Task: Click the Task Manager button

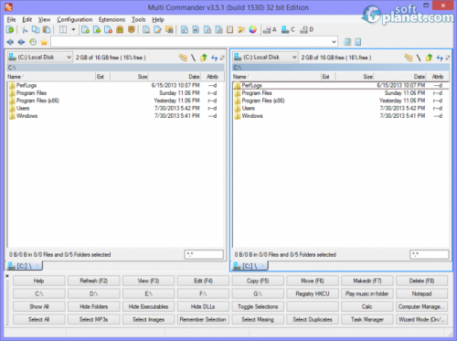Action: point(367,319)
